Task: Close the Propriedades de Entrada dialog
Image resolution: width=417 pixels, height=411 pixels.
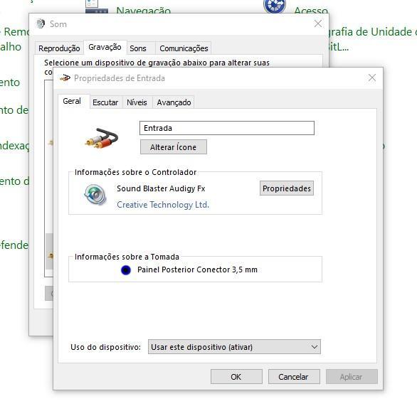Action: click(372, 78)
